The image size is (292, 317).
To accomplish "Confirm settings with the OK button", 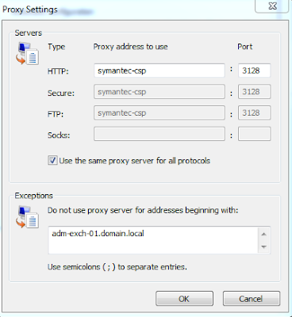I will [184, 299].
